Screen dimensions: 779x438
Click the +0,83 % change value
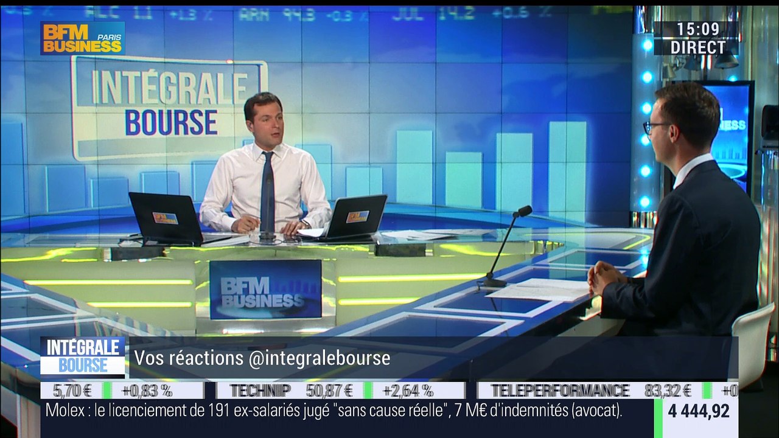point(147,391)
